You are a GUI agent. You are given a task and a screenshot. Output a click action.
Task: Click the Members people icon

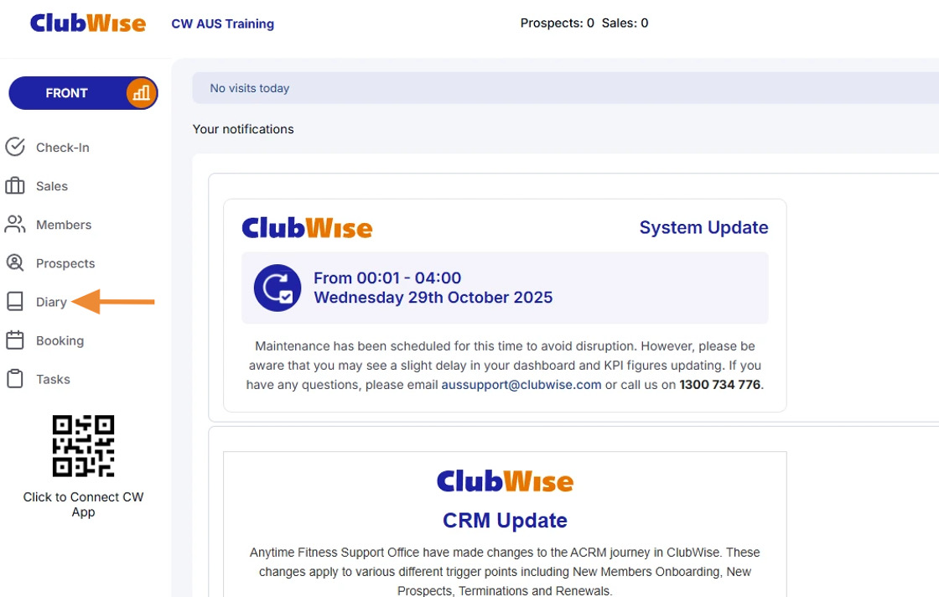pos(15,225)
